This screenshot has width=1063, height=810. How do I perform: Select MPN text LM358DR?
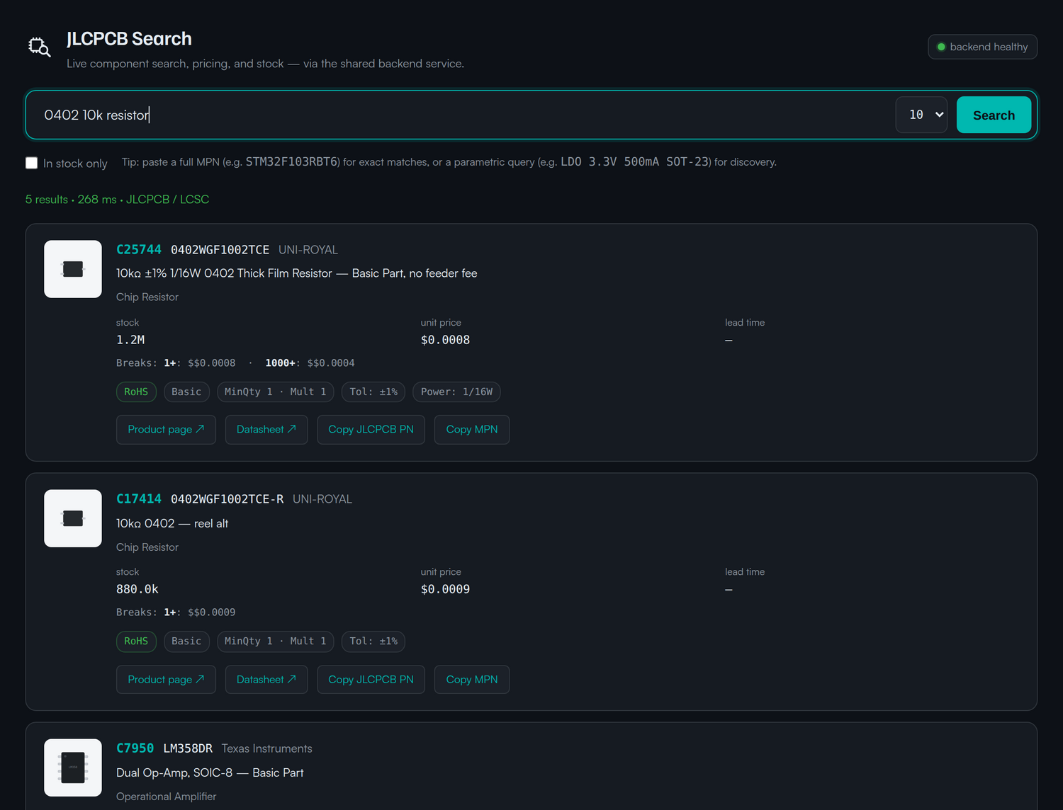click(188, 748)
